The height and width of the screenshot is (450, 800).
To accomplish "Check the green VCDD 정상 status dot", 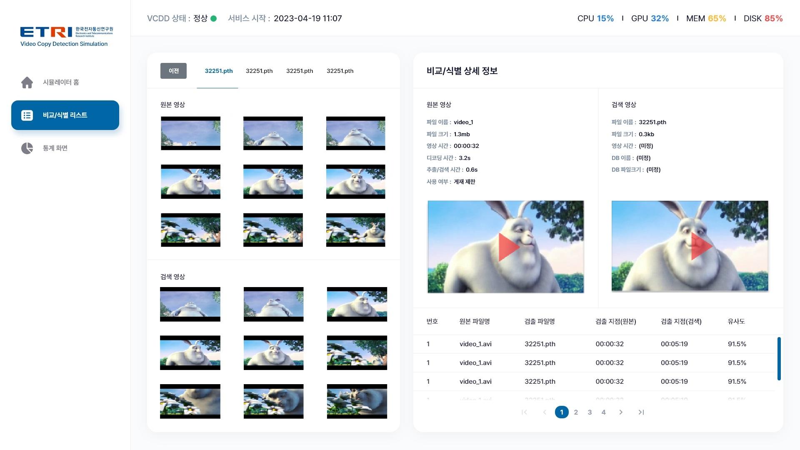I will (214, 18).
